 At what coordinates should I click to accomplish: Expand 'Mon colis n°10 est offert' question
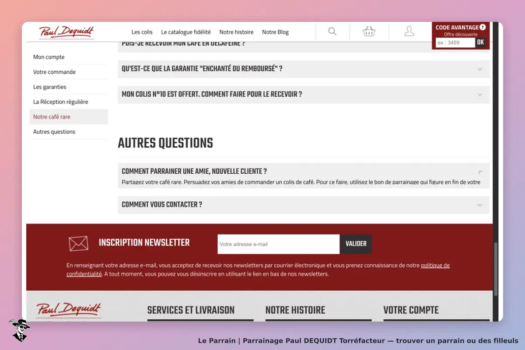[x=304, y=94]
